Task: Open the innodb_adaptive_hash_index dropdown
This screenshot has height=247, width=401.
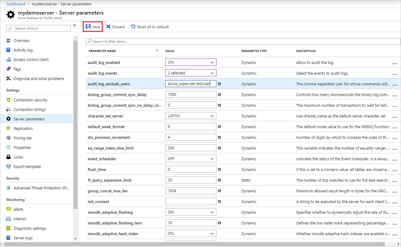Action: point(191,234)
